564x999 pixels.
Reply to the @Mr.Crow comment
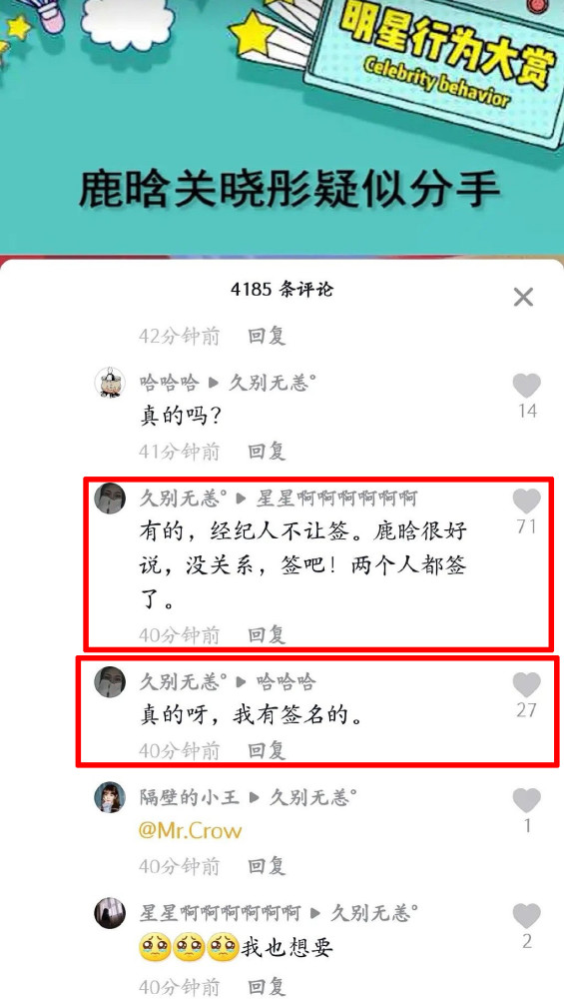267,866
